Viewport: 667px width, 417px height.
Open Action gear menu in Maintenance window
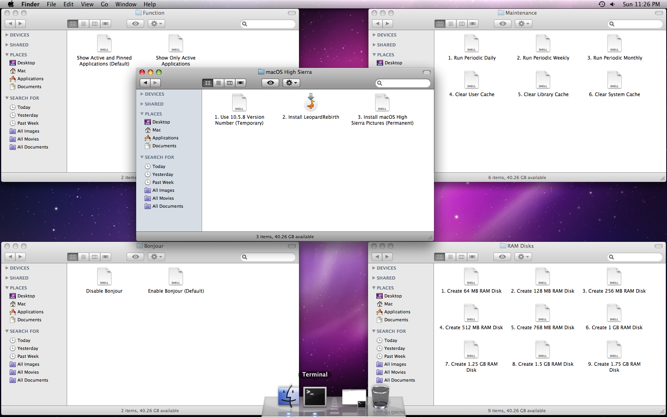[x=524, y=23]
